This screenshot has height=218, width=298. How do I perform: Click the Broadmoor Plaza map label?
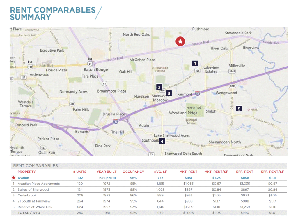(111, 91)
